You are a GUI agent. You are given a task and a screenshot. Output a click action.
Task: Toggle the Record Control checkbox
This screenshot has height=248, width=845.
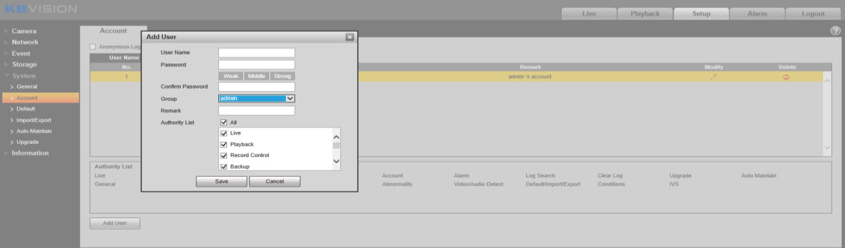[x=224, y=155]
